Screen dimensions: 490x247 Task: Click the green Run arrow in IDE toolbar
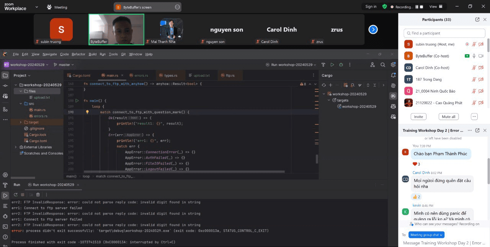click(332, 65)
